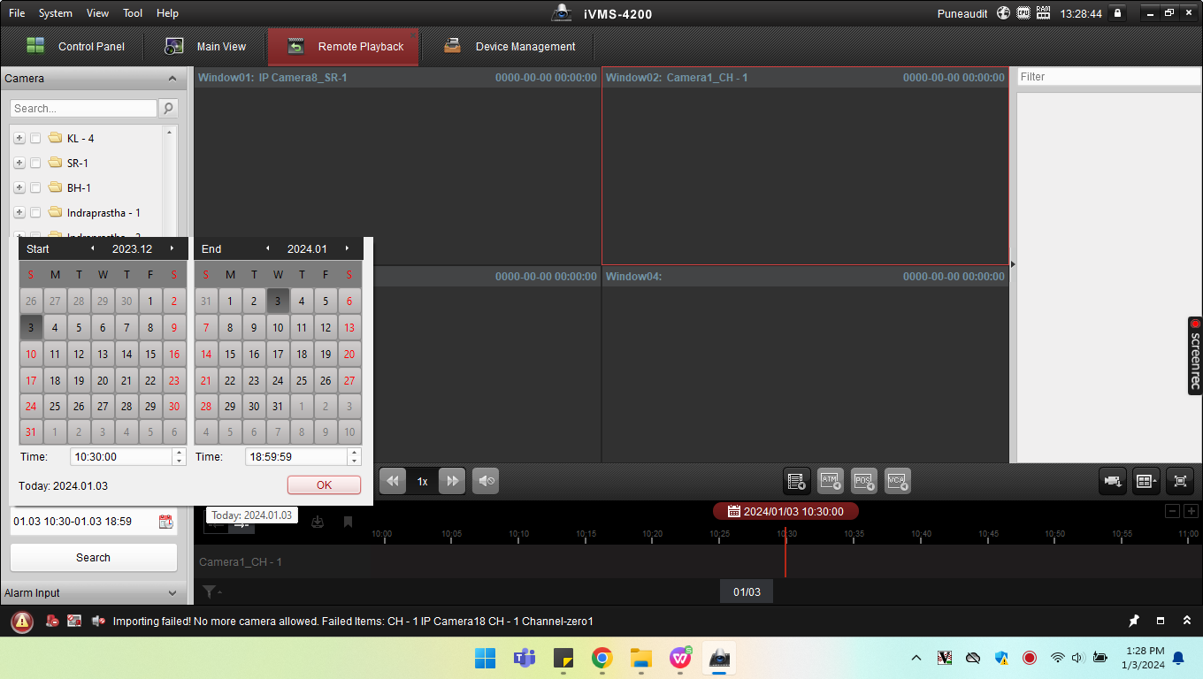Screen dimensions: 1203x679
Task: Toggle alarm image pop-up icon in status bar
Action: [74, 622]
